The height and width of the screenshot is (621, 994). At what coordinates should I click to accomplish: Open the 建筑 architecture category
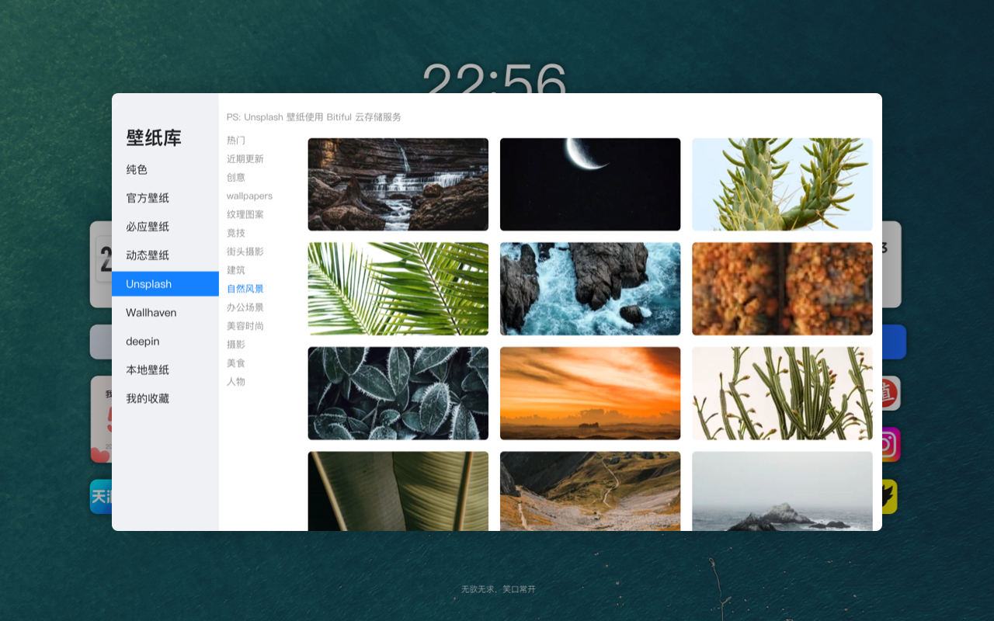234,270
